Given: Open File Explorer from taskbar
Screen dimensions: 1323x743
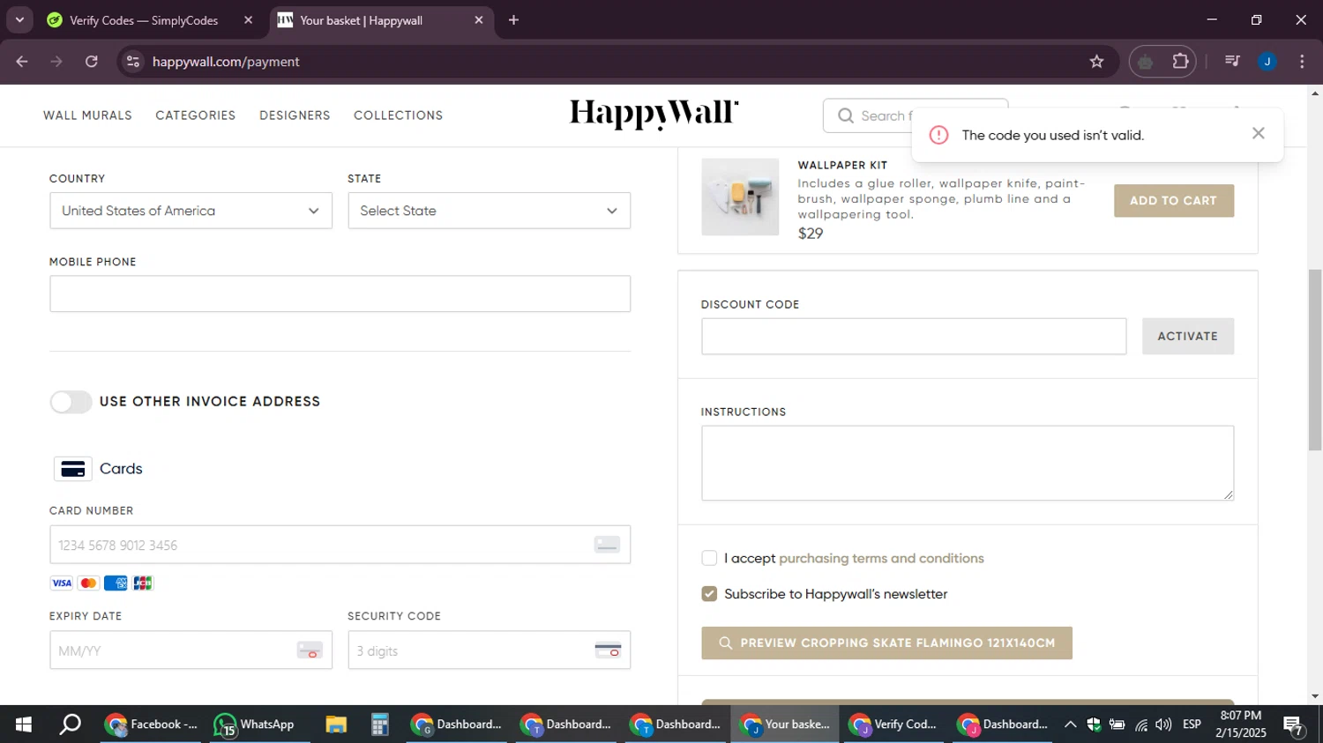Looking at the screenshot, I should coord(336,724).
